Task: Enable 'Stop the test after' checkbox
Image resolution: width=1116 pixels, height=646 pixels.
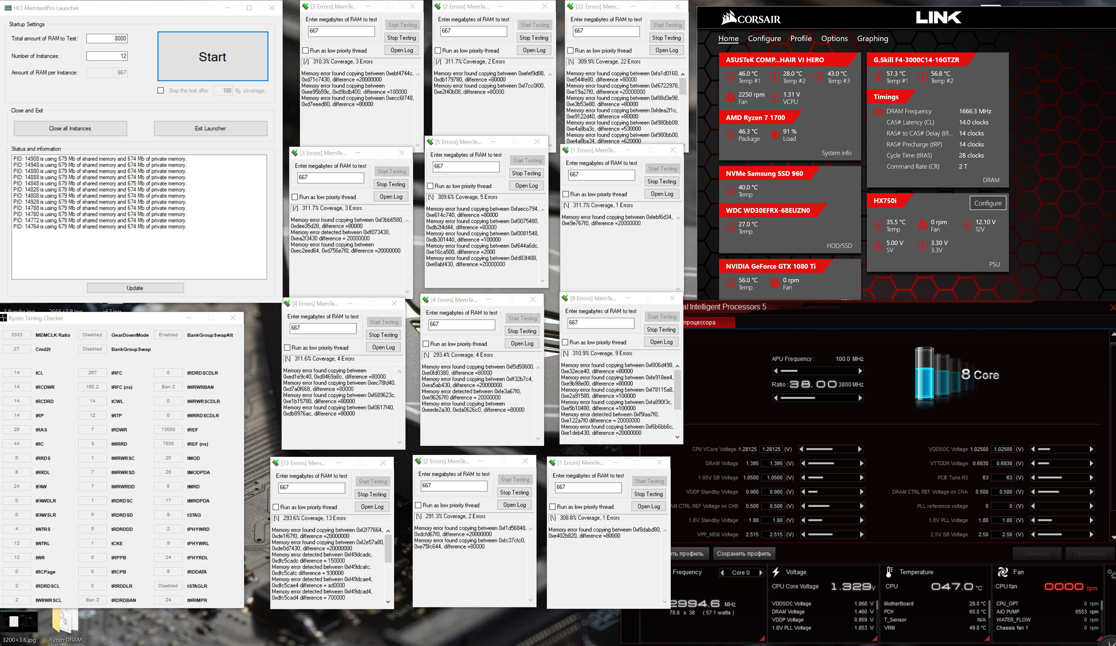Action: click(161, 90)
